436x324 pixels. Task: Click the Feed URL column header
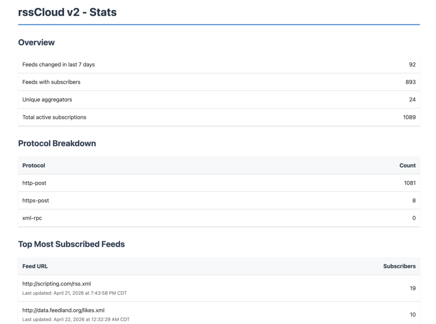[35, 266]
